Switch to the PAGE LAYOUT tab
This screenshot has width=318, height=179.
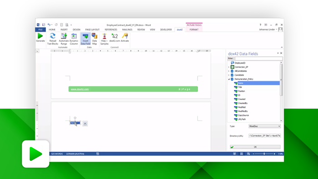(x=92, y=30)
